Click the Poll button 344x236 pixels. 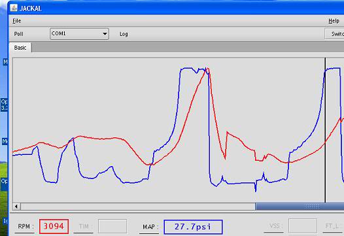coord(19,34)
